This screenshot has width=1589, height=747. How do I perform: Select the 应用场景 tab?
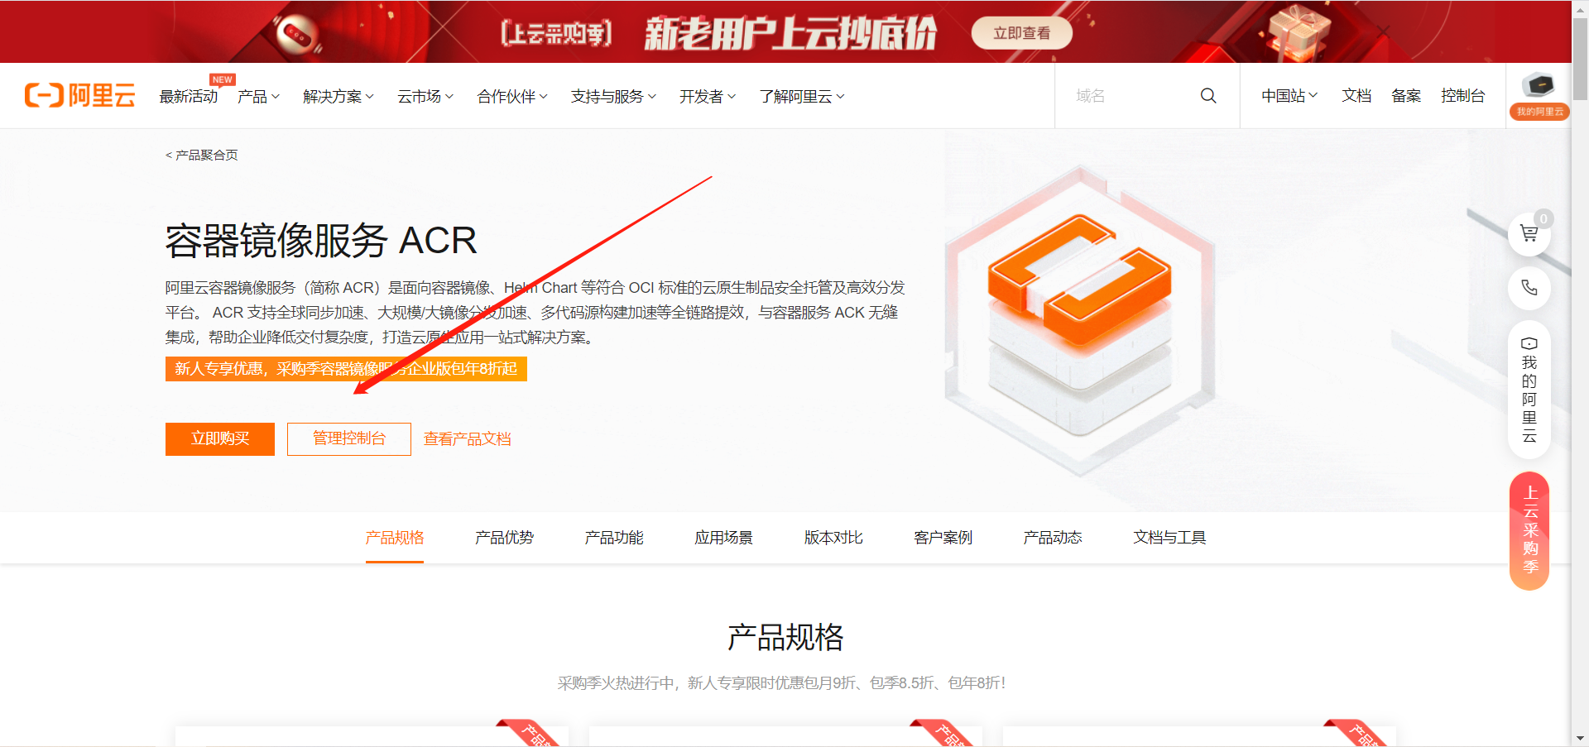point(724,538)
